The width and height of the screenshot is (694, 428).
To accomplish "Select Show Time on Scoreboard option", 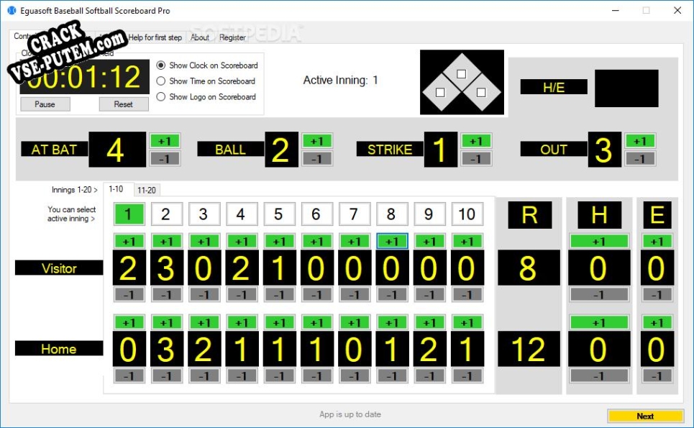I will point(206,81).
